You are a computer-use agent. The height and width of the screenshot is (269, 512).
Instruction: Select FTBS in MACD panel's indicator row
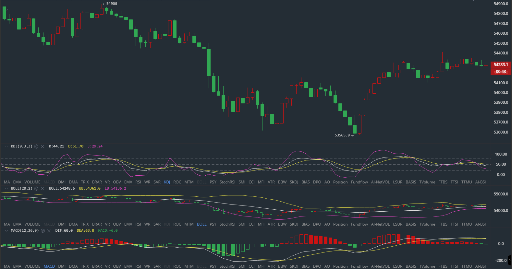pyautogui.click(x=443, y=266)
